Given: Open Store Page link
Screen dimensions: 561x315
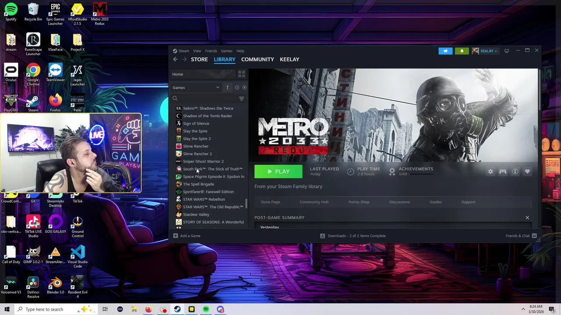Looking at the screenshot, I should (x=270, y=202).
